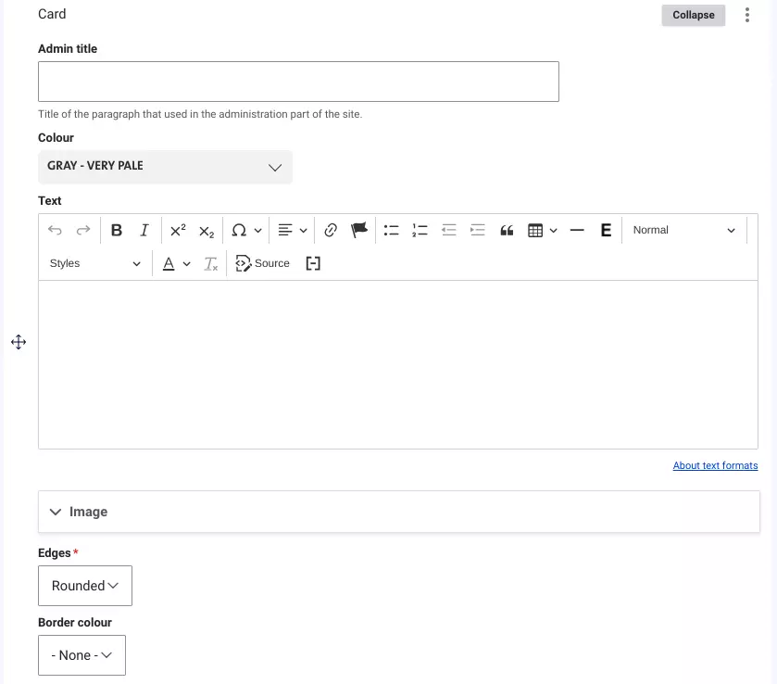Insert a link in the editor
The width and height of the screenshot is (777, 684).
point(331,230)
